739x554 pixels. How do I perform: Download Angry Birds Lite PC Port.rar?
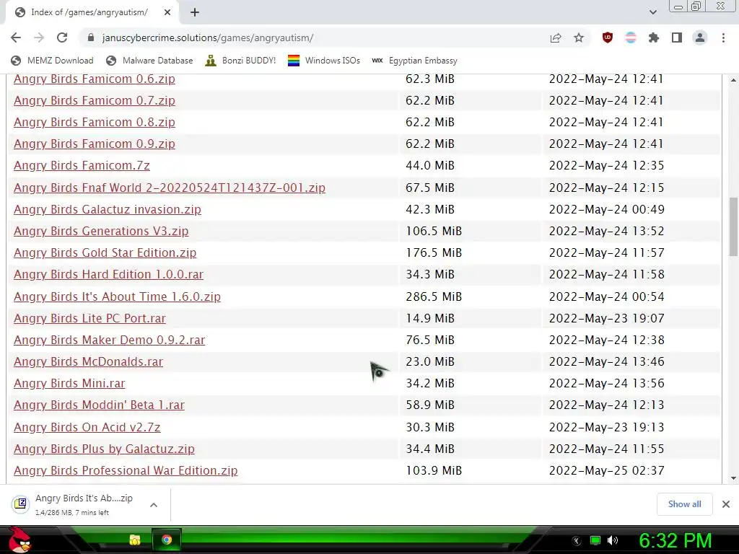click(x=89, y=318)
